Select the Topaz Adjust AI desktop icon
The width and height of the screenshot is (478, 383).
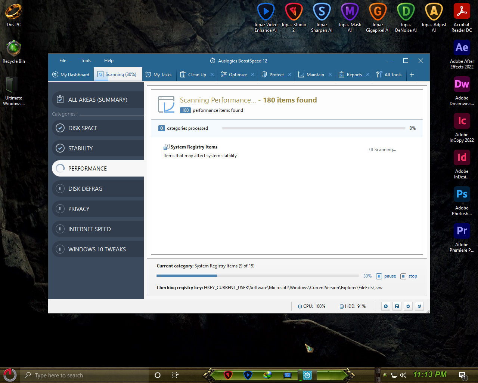tap(434, 18)
